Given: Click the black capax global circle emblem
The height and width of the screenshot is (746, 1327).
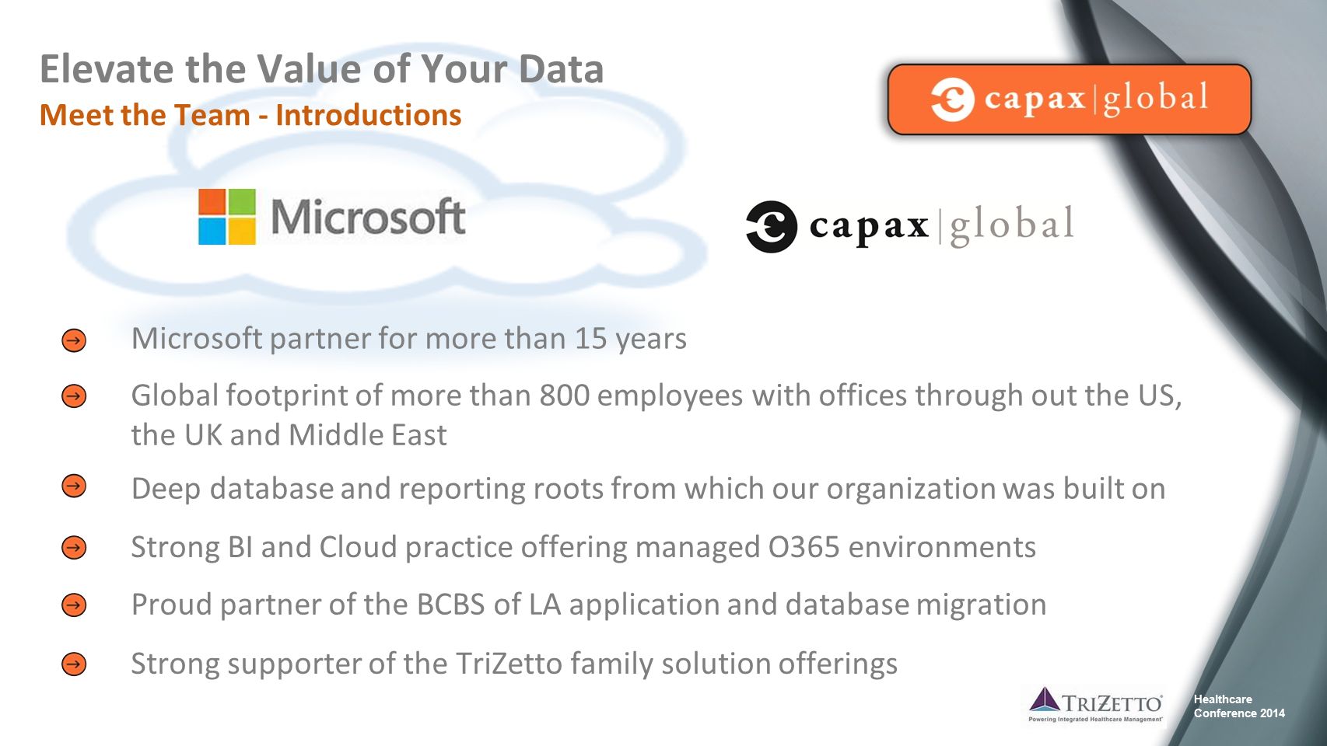Looking at the screenshot, I should click(x=772, y=227).
